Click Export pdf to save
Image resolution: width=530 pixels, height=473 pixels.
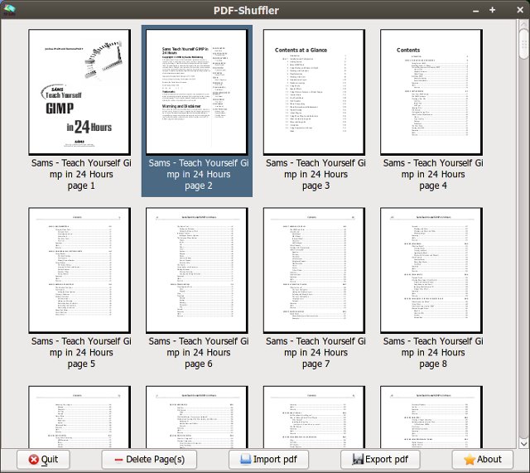[380, 459]
